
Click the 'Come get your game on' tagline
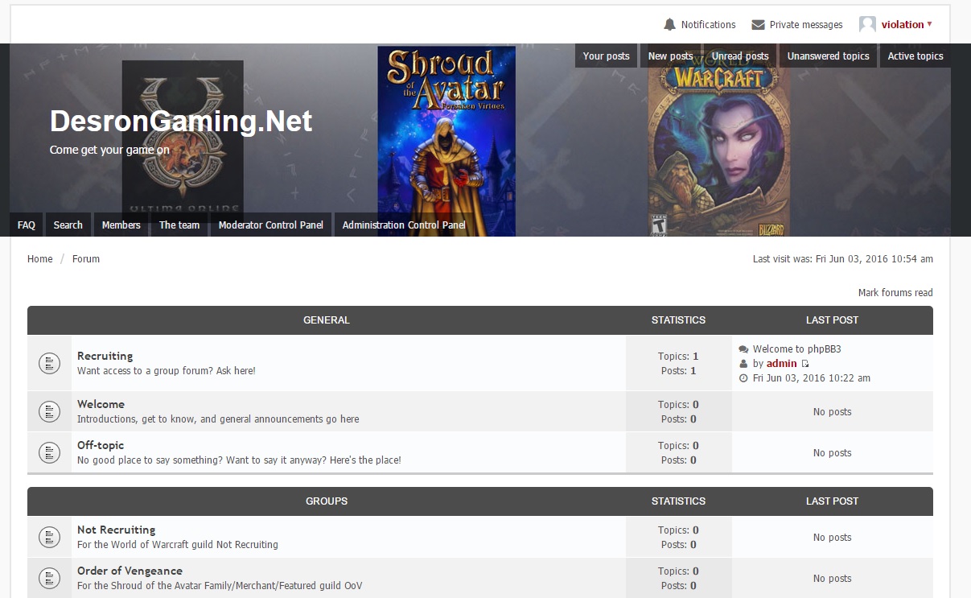click(x=109, y=150)
